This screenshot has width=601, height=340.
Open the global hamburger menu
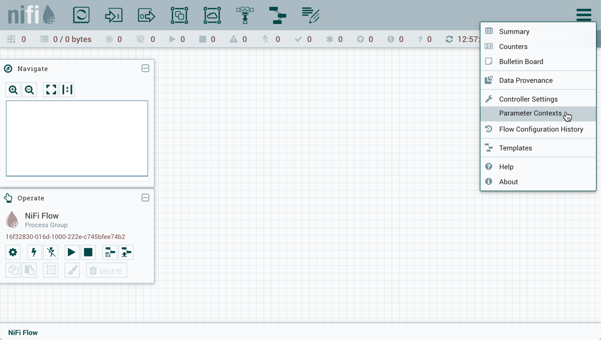tap(584, 15)
